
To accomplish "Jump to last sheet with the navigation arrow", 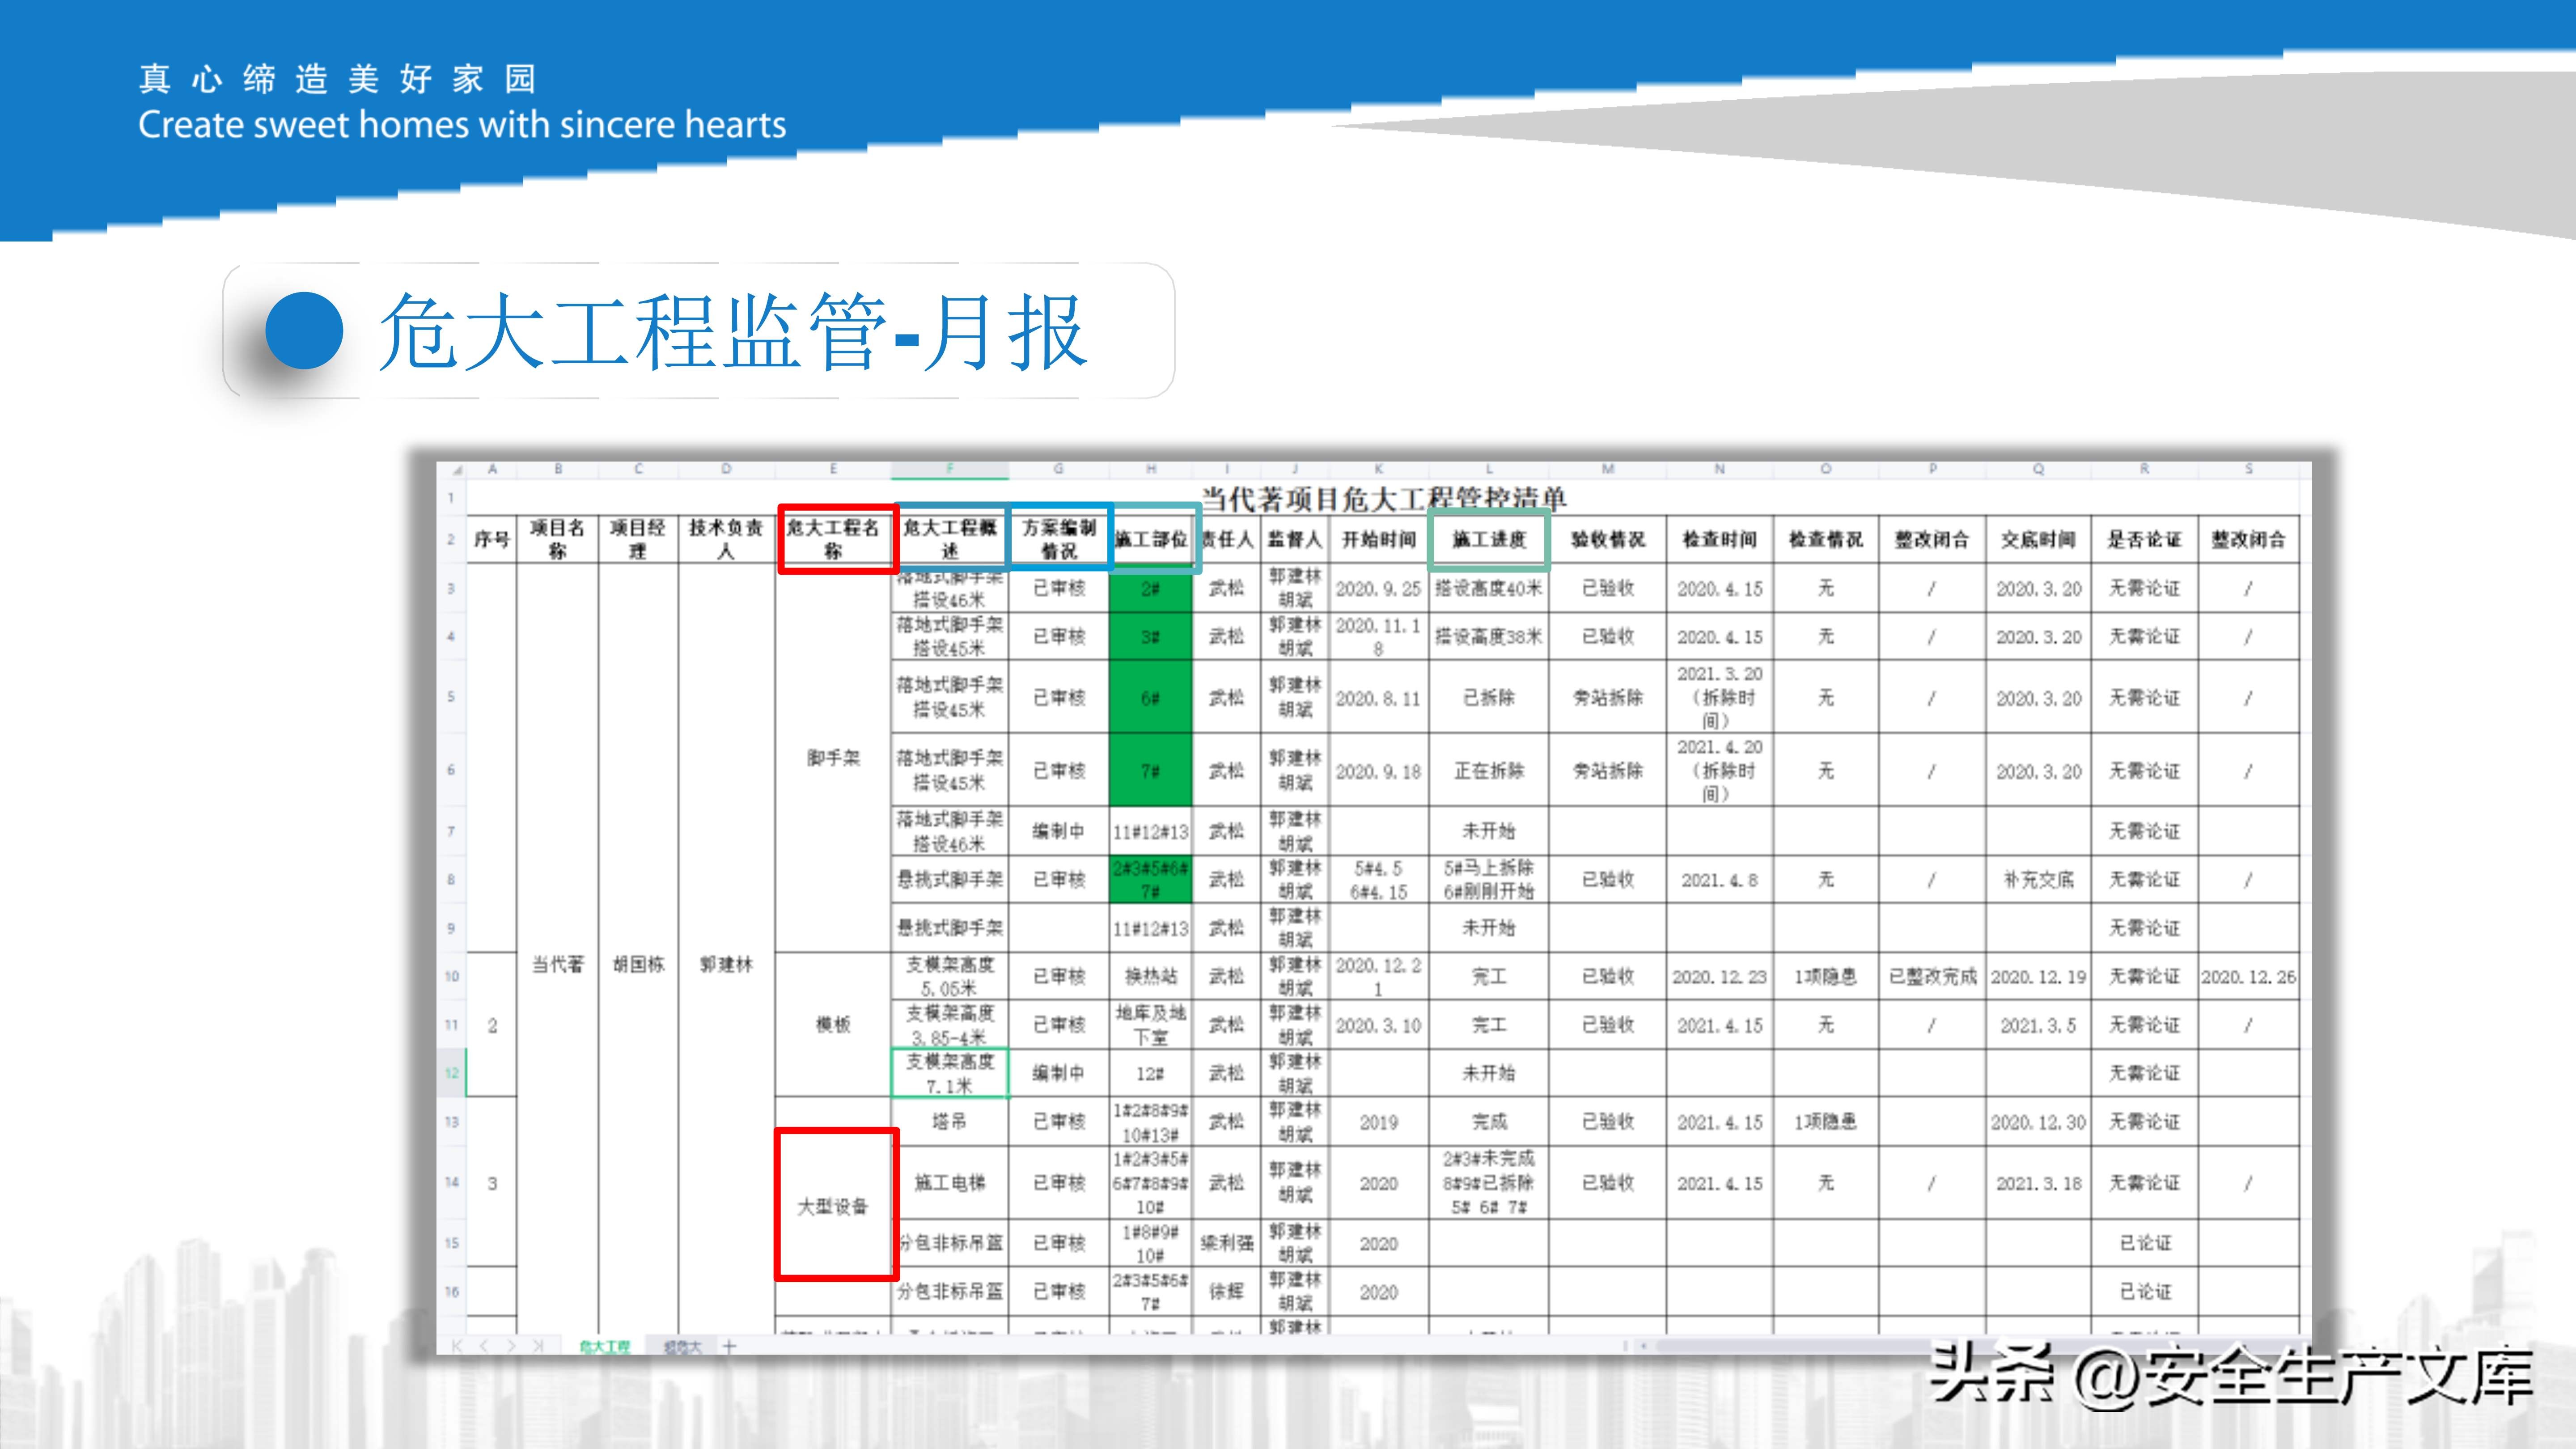I will 538,1346.
